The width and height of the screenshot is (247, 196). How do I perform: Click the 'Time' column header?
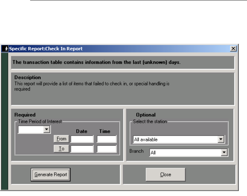tap(105, 131)
